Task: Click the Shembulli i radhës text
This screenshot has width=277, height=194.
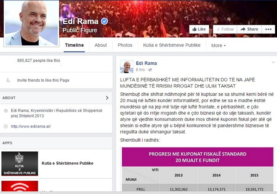Action: coord(140,140)
